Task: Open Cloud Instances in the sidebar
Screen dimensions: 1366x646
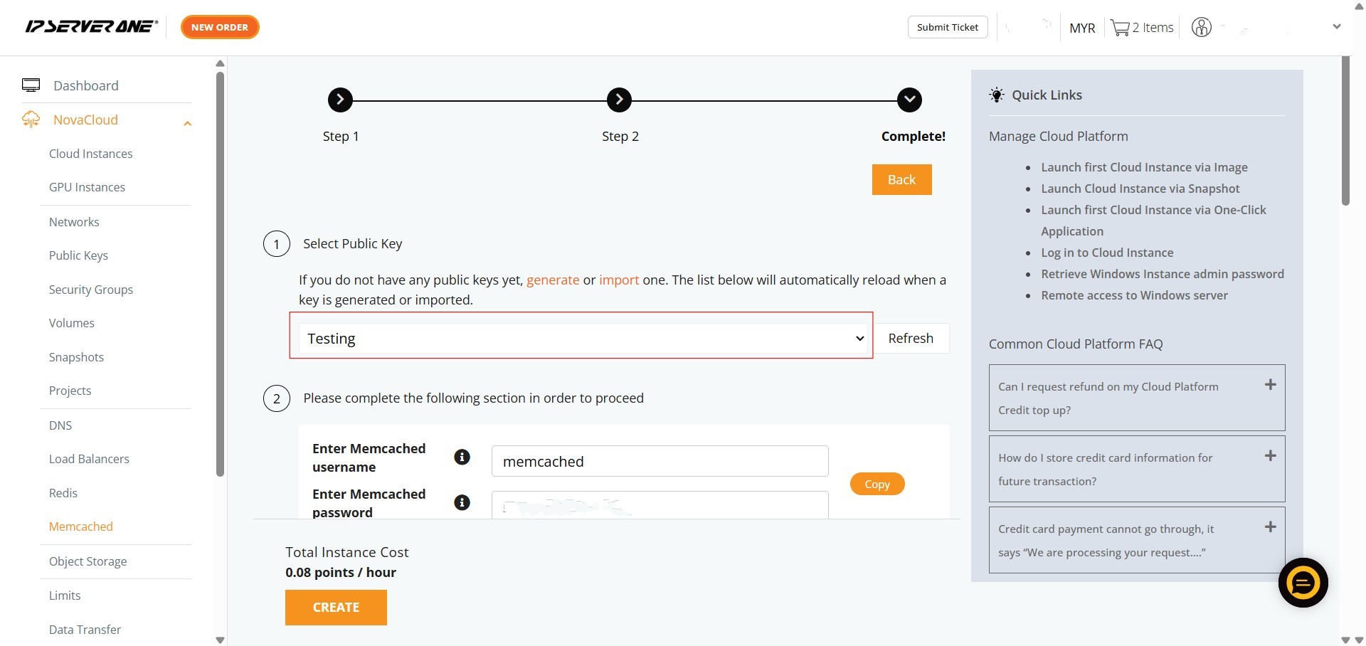Action: point(90,154)
